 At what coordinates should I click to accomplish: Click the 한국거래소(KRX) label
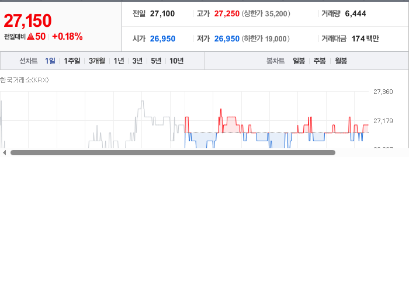(25, 80)
